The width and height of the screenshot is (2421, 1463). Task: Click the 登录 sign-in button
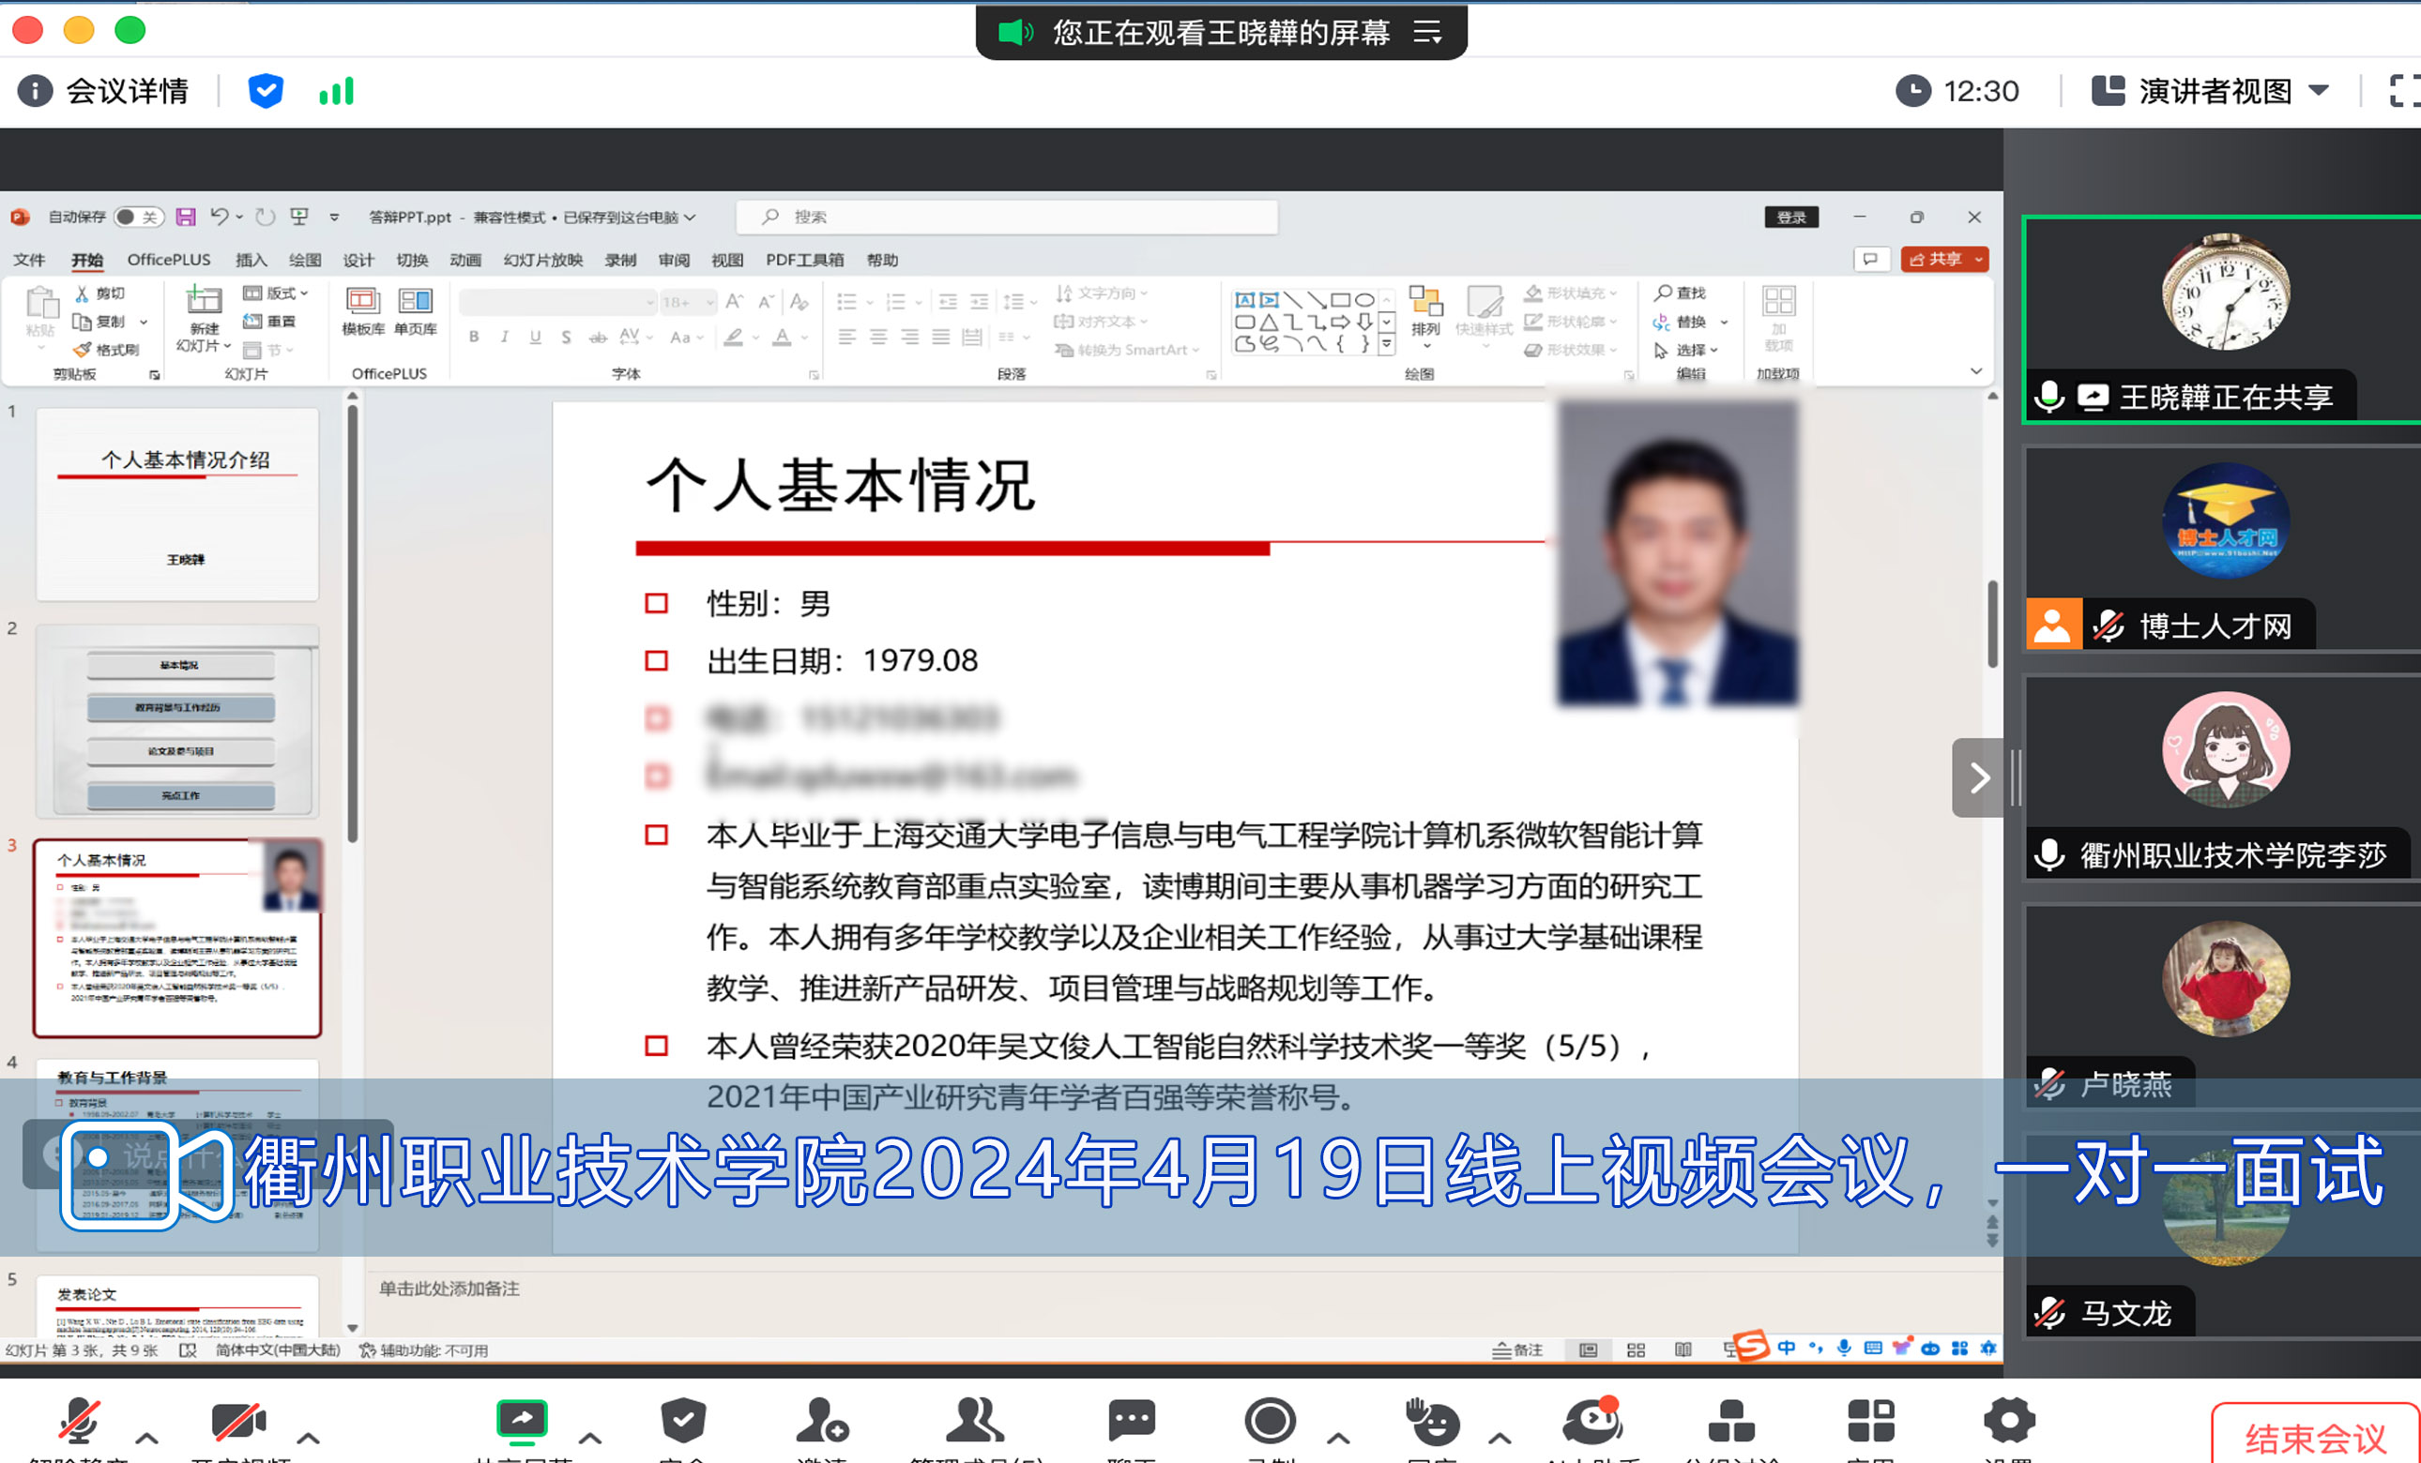[x=1791, y=217]
